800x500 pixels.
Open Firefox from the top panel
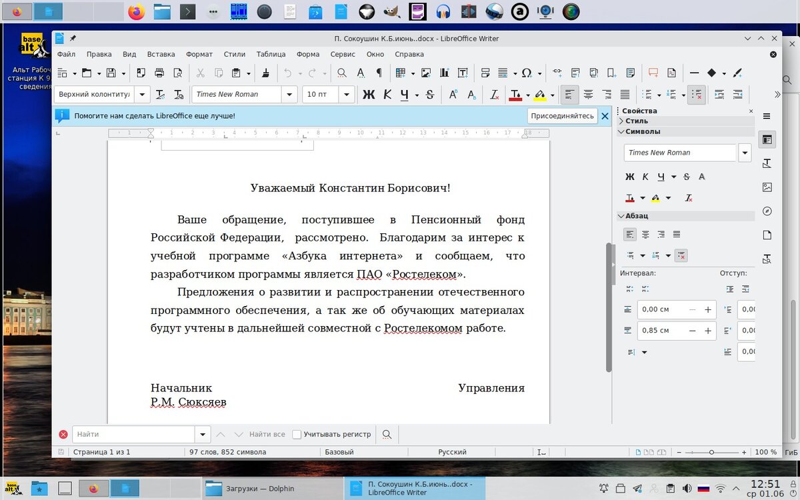point(137,11)
